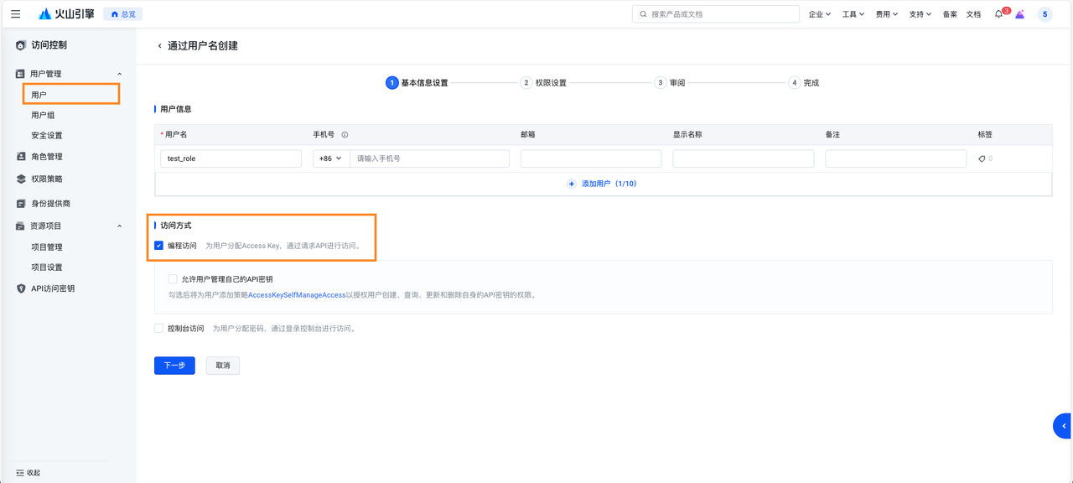Click the info icon beside 手机号

pos(345,134)
